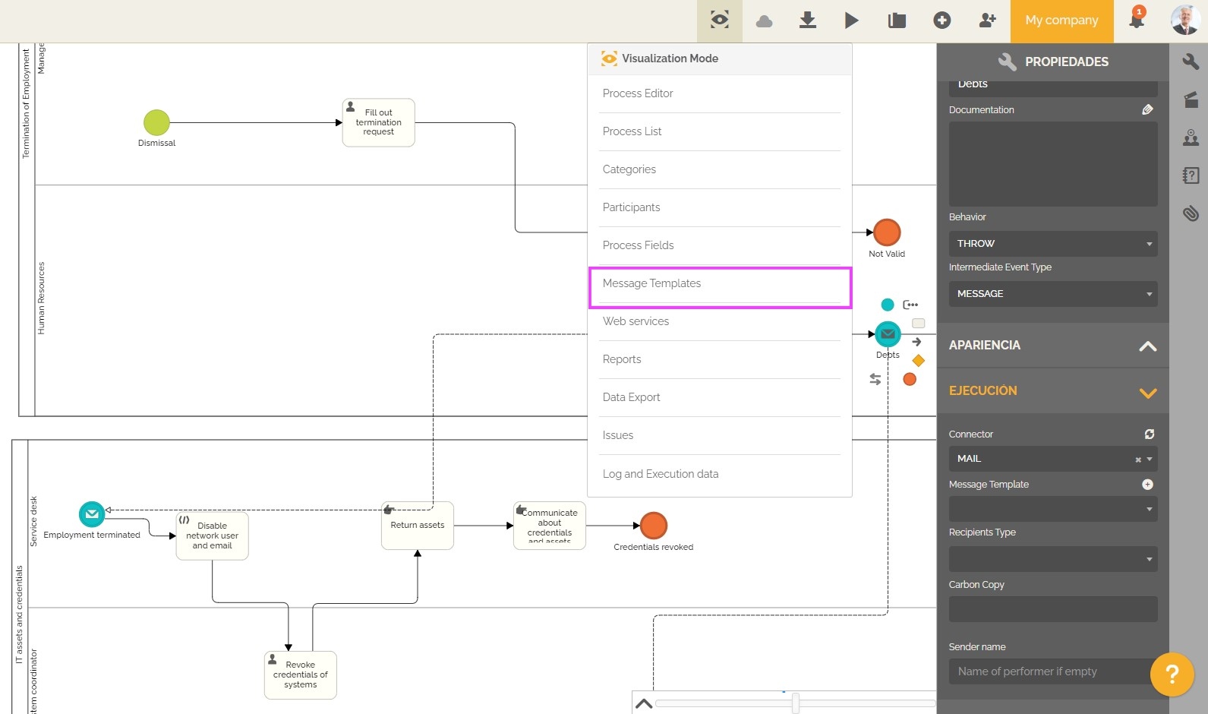This screenshot has height=714, width=1208.
Task: Select the Depts message event
Action: tap(888, 333)
